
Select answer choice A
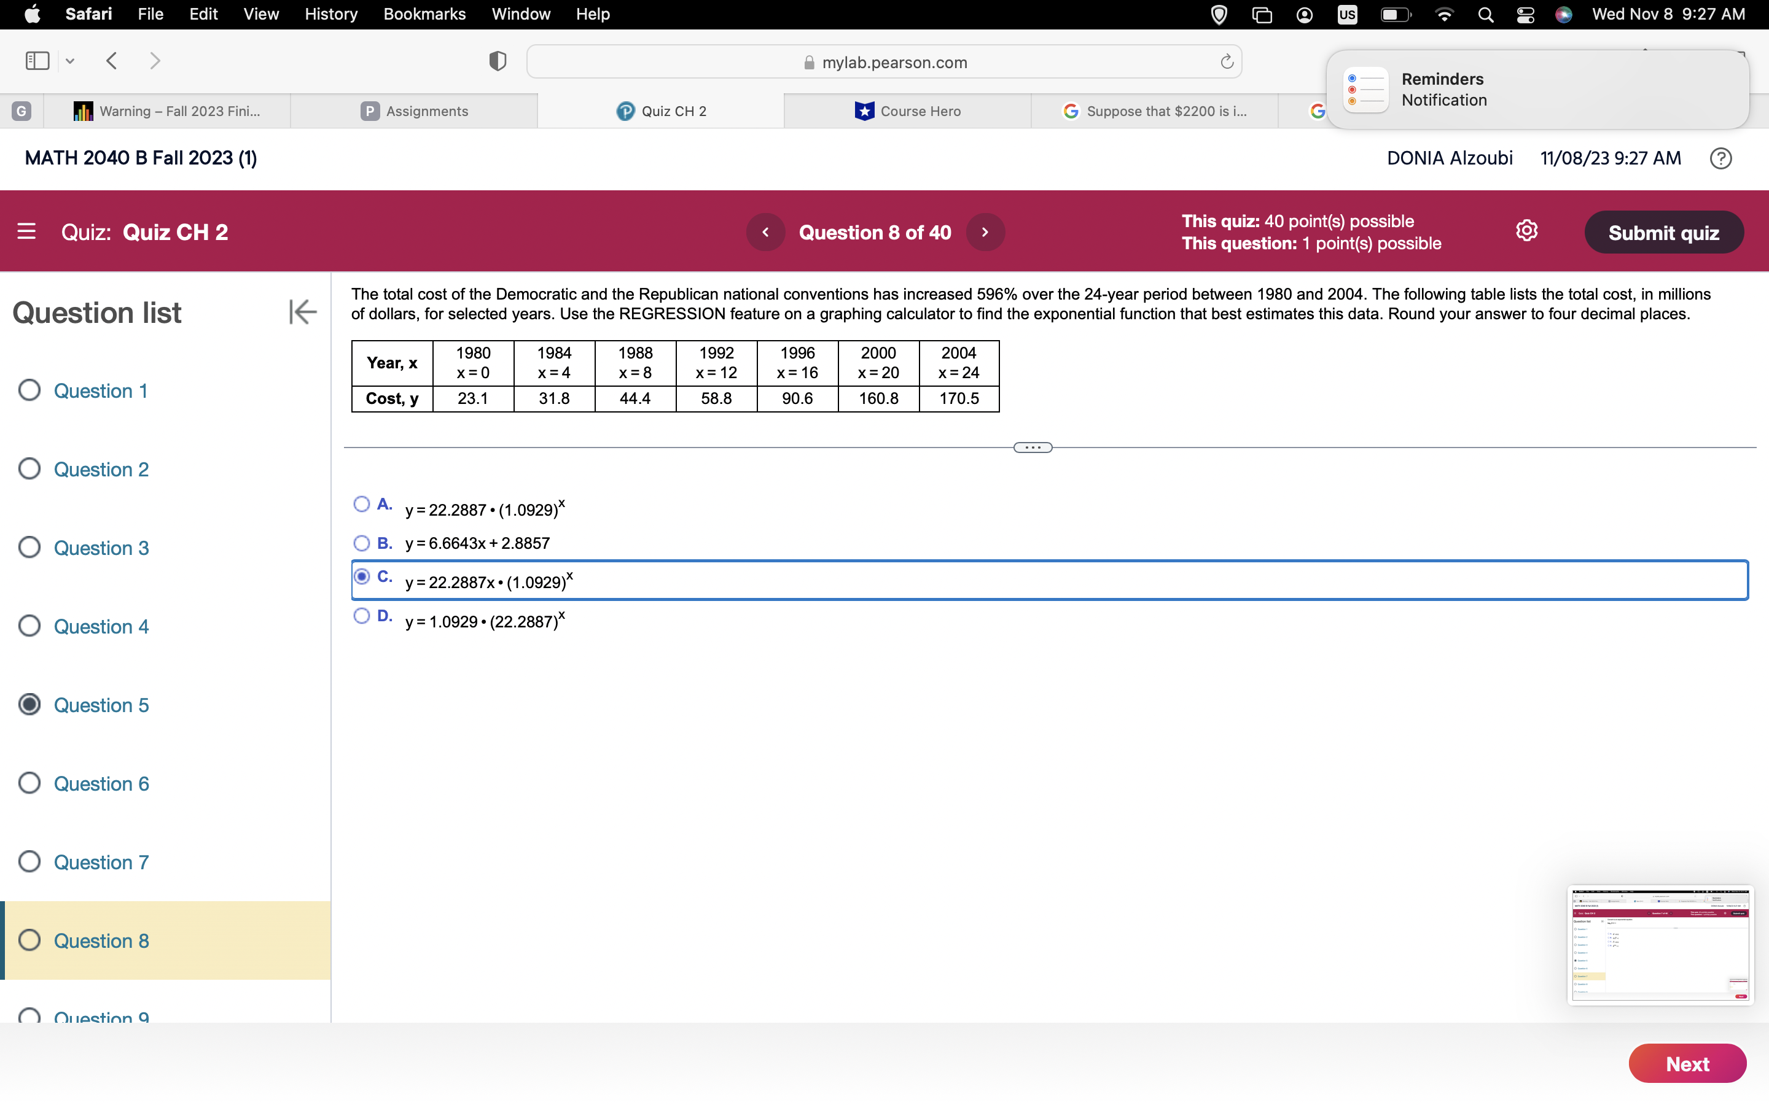coord(362,504)
